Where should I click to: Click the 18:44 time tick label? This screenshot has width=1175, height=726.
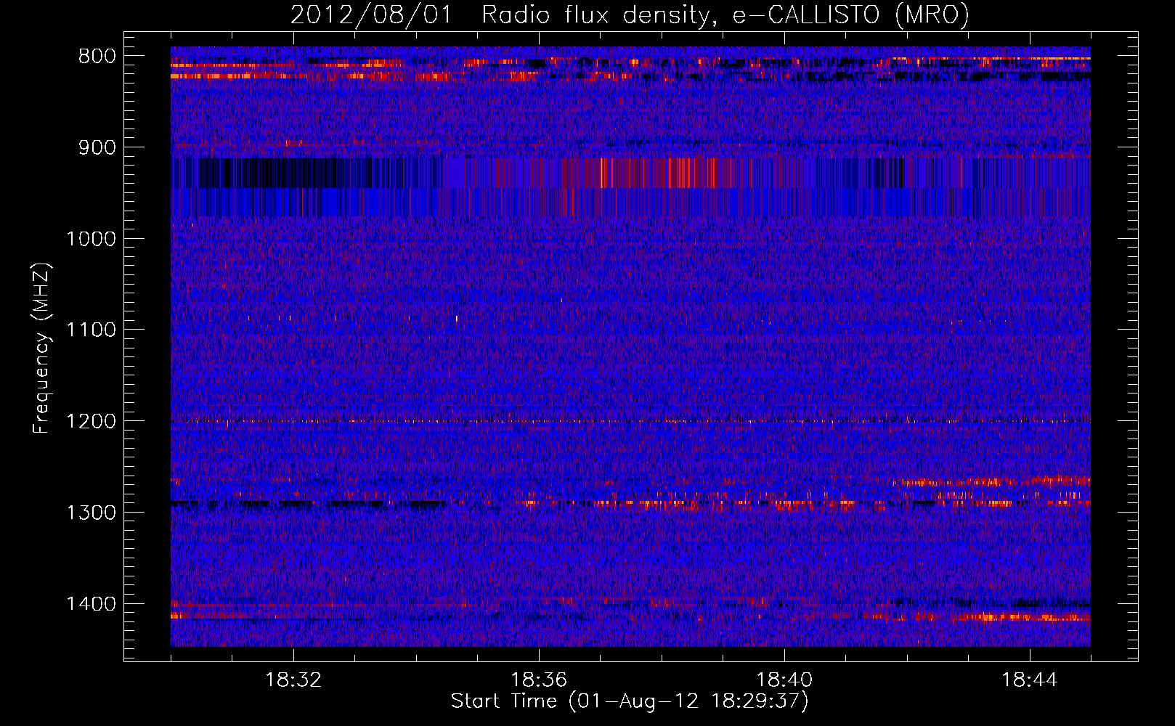[1030, 680]
